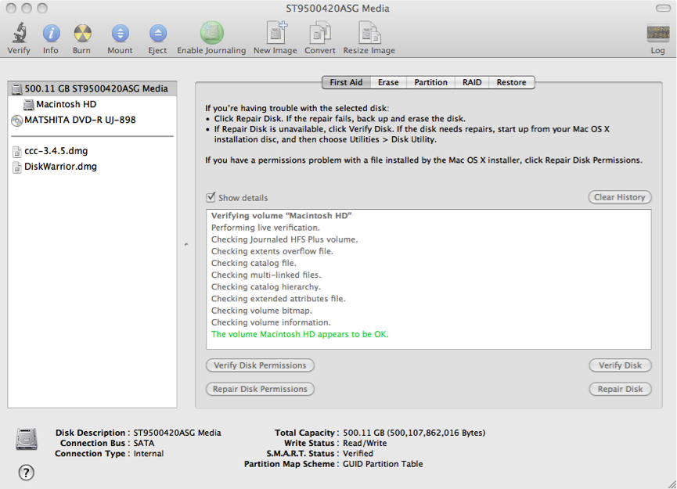Viewport: 677px width, 489px height.
Task: Click 'GUID Partition Table' scheme value
Action: (383, 464)
